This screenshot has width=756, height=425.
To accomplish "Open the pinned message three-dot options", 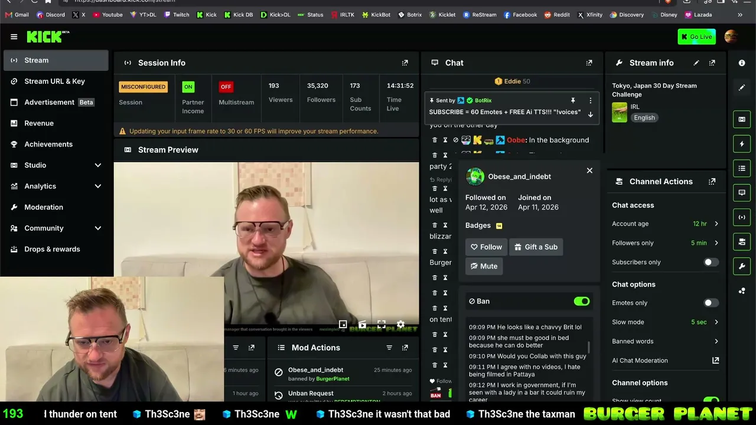I will pos(590,100).
